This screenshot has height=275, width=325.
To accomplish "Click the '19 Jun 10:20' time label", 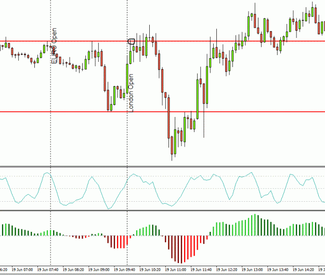I will pos(150,270).
